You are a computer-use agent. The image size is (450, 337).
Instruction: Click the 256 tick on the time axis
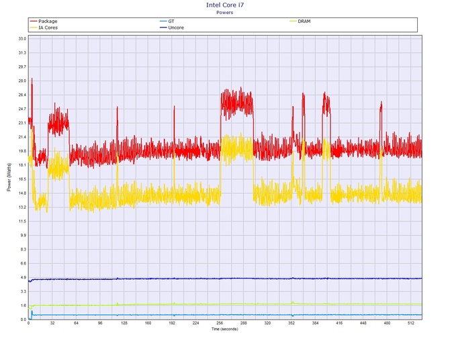click(220, 323)
